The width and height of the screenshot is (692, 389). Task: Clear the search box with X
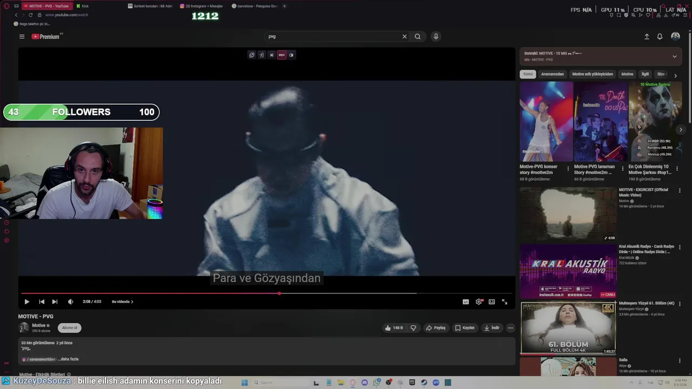coord(404,37)
